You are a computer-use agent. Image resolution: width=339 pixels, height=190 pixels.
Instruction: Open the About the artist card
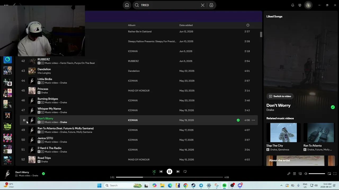point(301,161)
